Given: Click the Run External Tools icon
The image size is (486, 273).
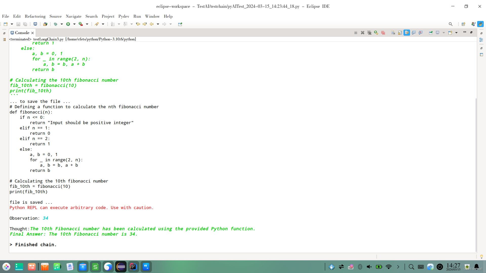Looking at the screenshot, I should pos(81,24).
